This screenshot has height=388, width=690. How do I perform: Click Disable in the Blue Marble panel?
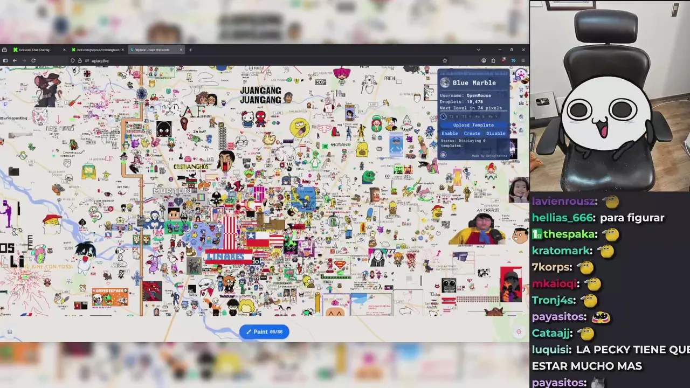[x=495, y=133]
